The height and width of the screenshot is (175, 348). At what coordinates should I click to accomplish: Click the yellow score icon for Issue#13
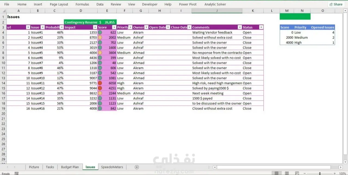(100, 93)
